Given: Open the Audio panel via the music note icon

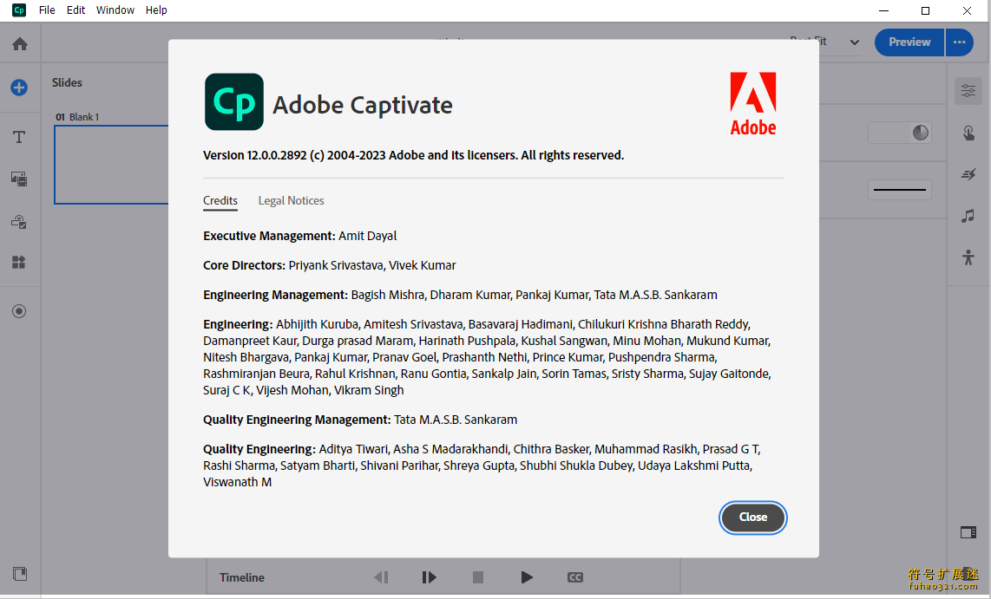Looking at the screenshot, I should [968, 216].
